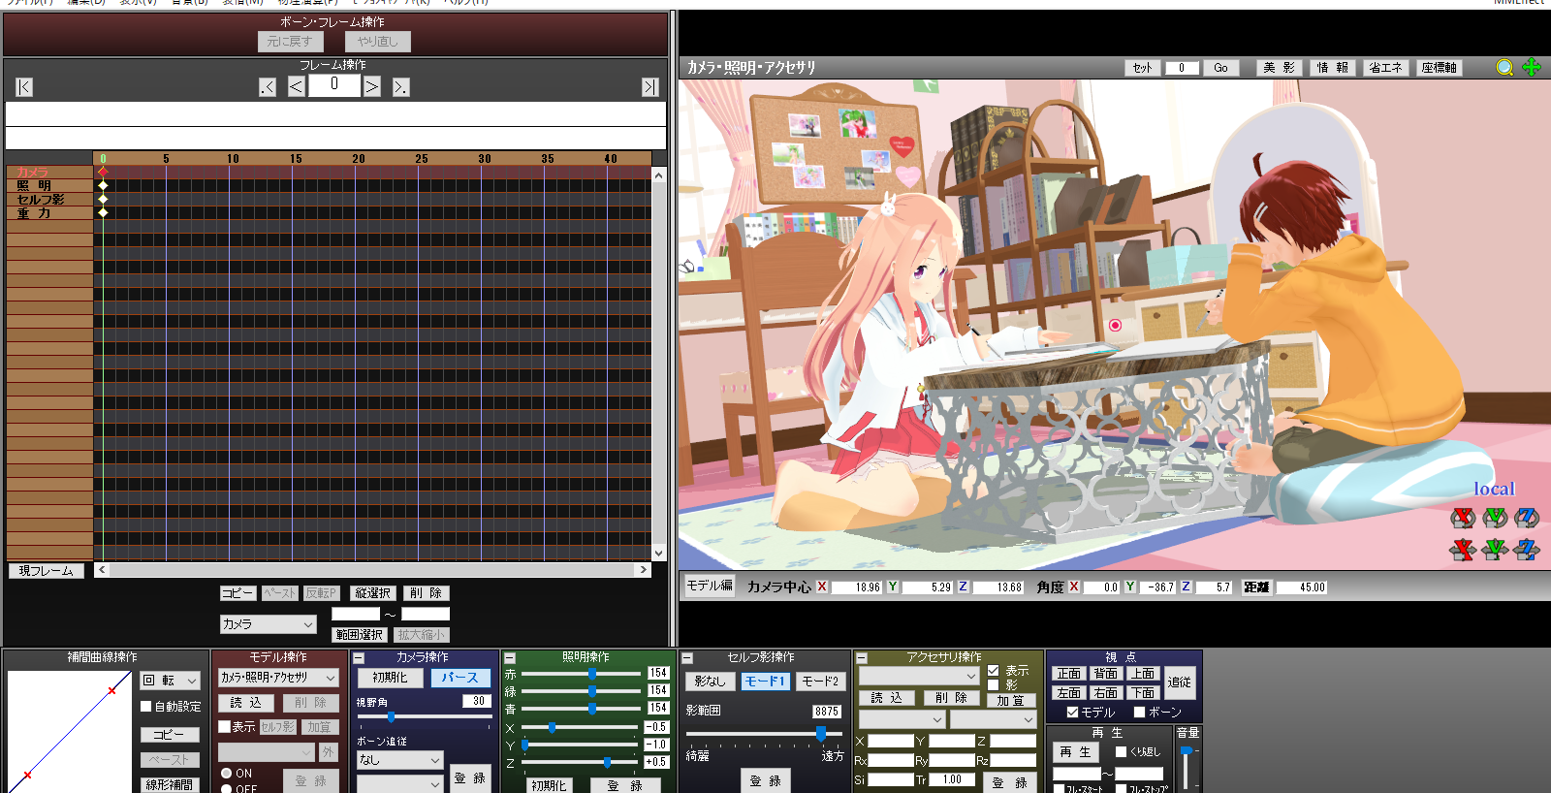
Task: Click the blue Z rotation gizmo icon
Action: tap(1527, 518)
